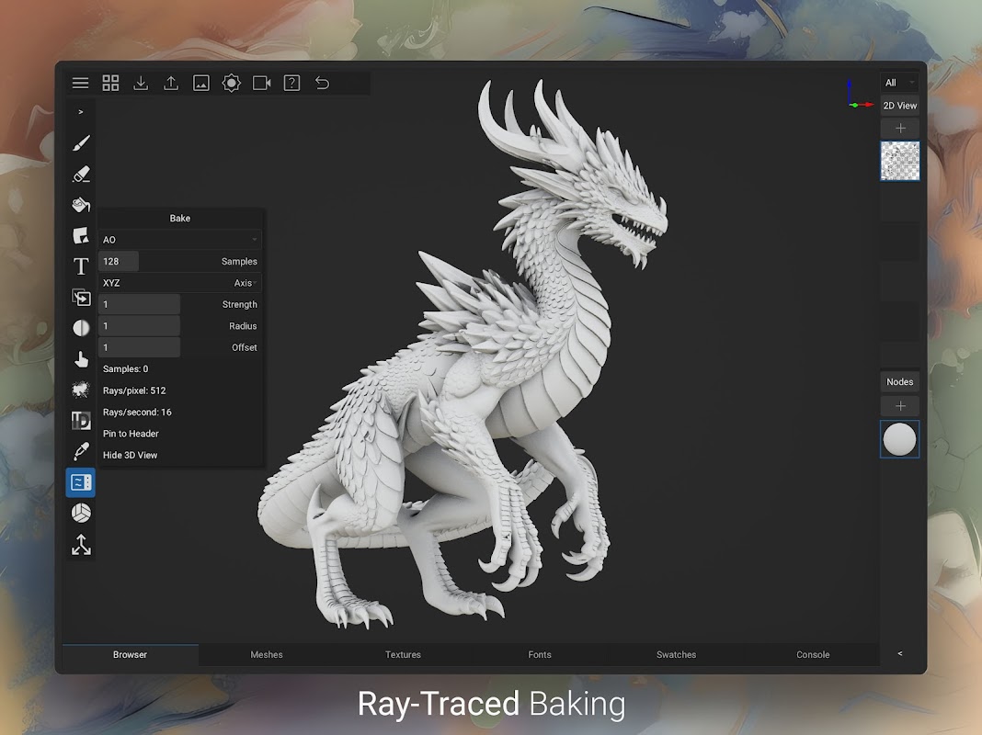Viewport: 982px width, 735px height.
Task: Open the help question mark icon
Action: point(291,83)
